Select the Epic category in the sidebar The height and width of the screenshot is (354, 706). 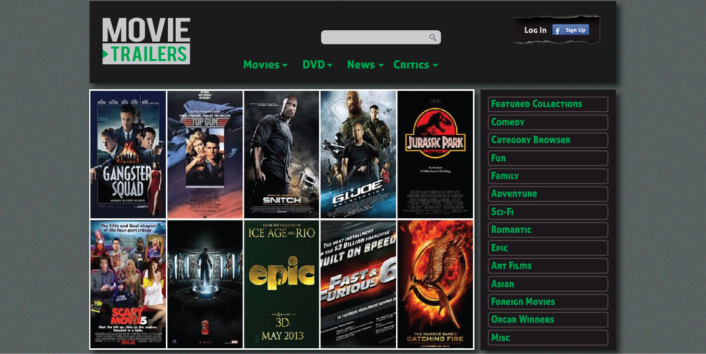pos(548,248)
